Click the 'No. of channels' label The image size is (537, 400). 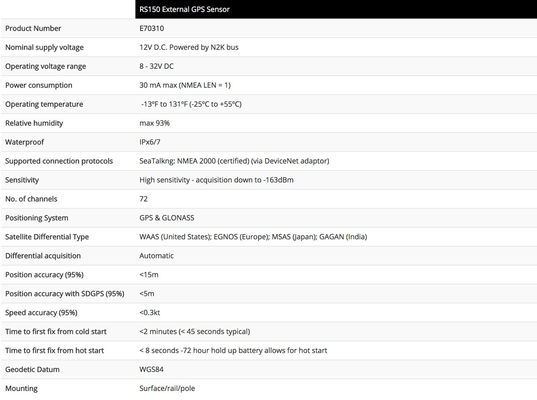click(31, 199)
